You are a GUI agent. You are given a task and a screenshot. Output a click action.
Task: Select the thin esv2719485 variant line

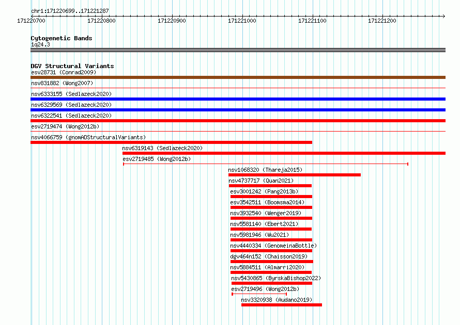(266, 164)
